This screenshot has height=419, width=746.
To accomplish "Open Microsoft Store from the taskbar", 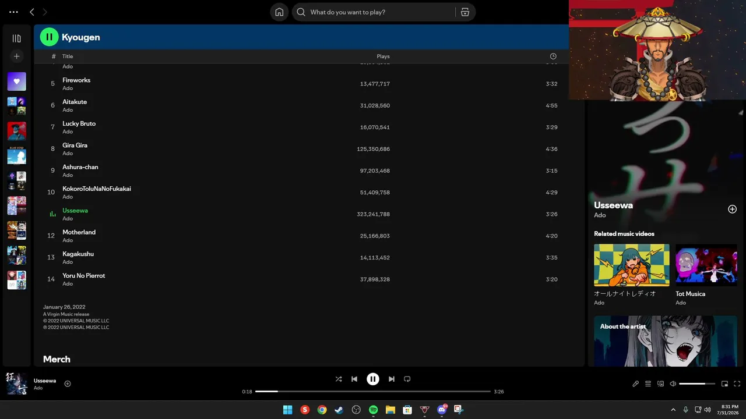I will tap(407, 410).
